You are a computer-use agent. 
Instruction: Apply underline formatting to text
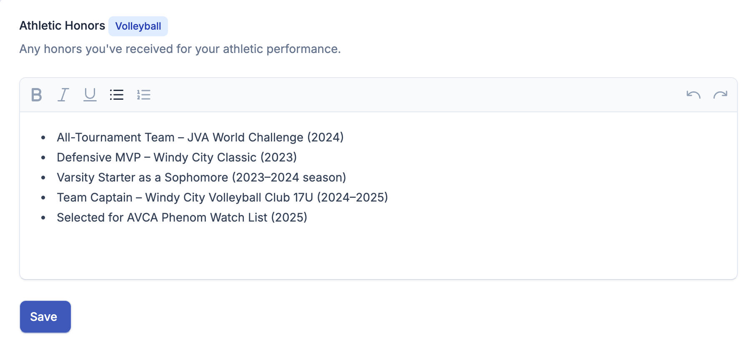(90, 95)
